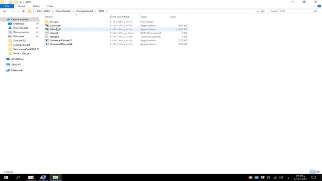Screen dimensions: 322x181
Task: Open Explorer help question mark icon
Action: pyautogui.click(x=319, y=6)
